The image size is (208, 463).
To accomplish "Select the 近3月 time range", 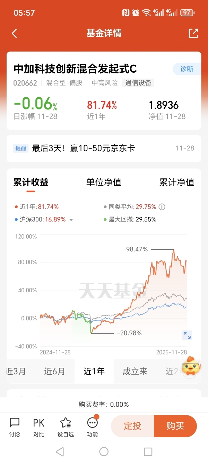I will (16, 371).
